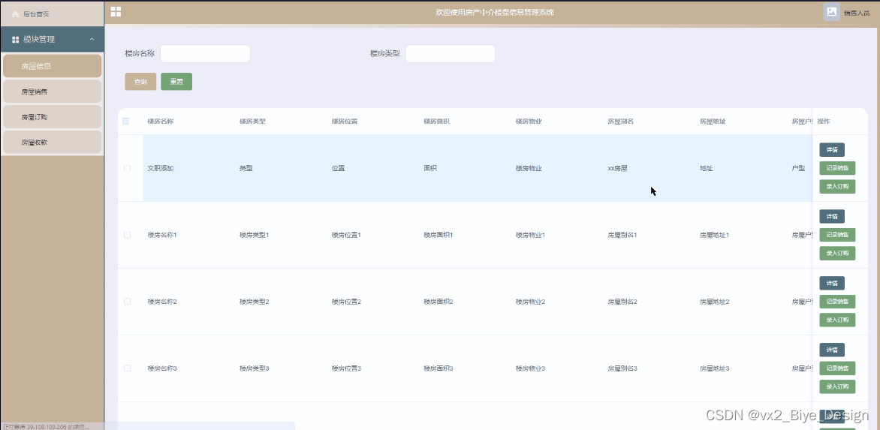The image size is (880, 430).
Task: Open the 销售人员 user avatar
Action: pyautogui.click(x=831, y=12)
